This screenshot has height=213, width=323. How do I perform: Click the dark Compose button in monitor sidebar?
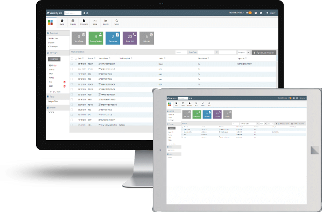pyautogui.click(x=54, y=59)
